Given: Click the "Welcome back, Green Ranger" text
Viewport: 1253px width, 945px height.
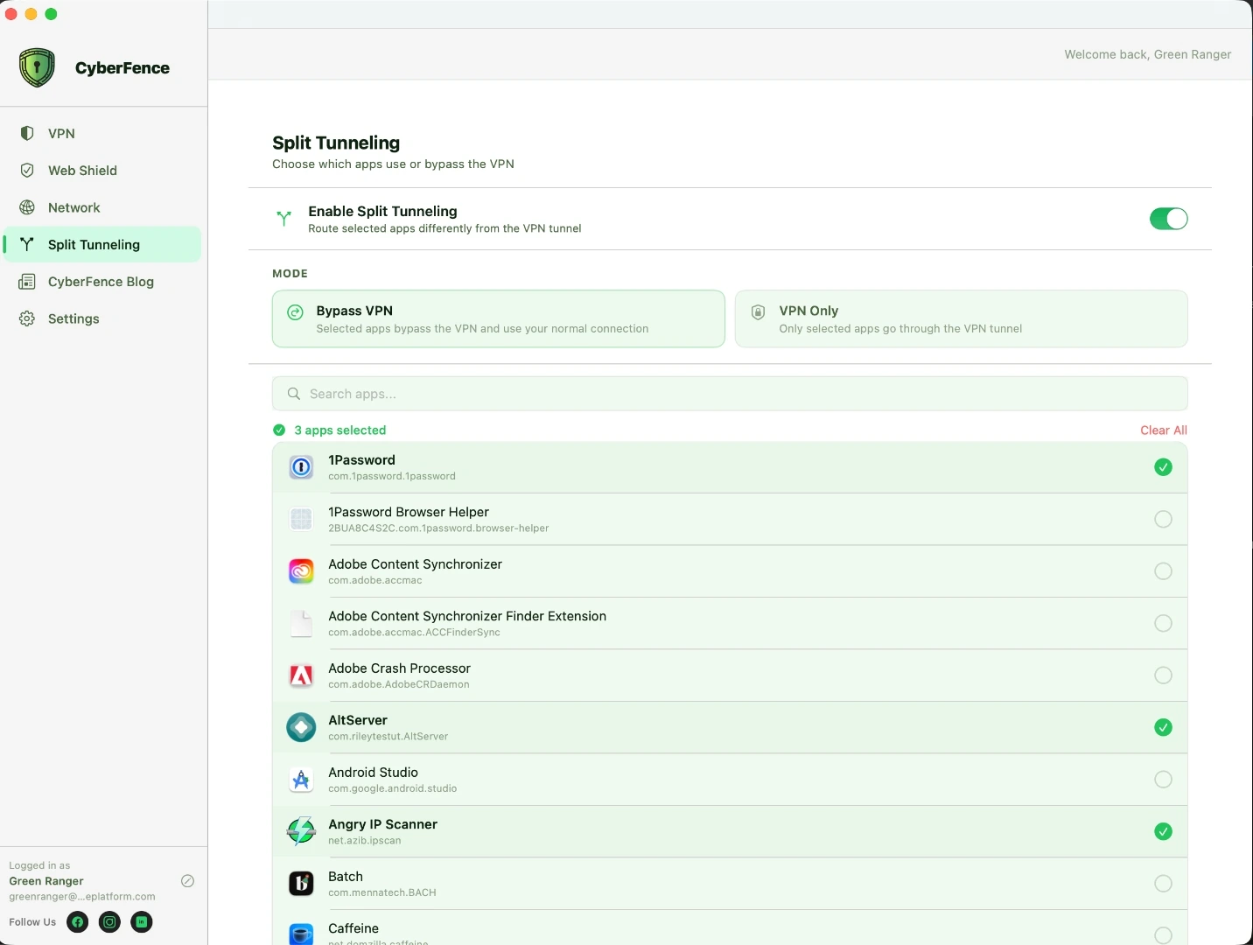Looking at the screenshot, I should pos(1147,54).
